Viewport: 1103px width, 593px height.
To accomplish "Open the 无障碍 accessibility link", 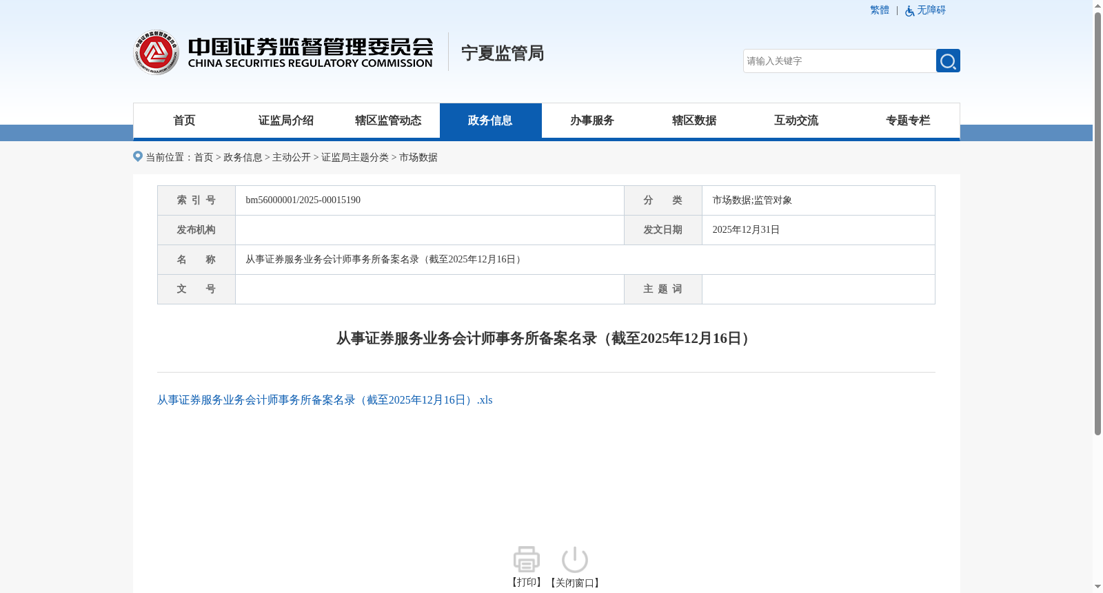I will pos(931,10).
